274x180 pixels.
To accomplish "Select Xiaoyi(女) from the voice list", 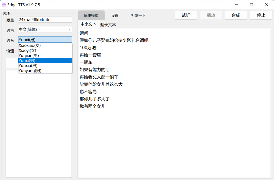I will coord(45,51).
